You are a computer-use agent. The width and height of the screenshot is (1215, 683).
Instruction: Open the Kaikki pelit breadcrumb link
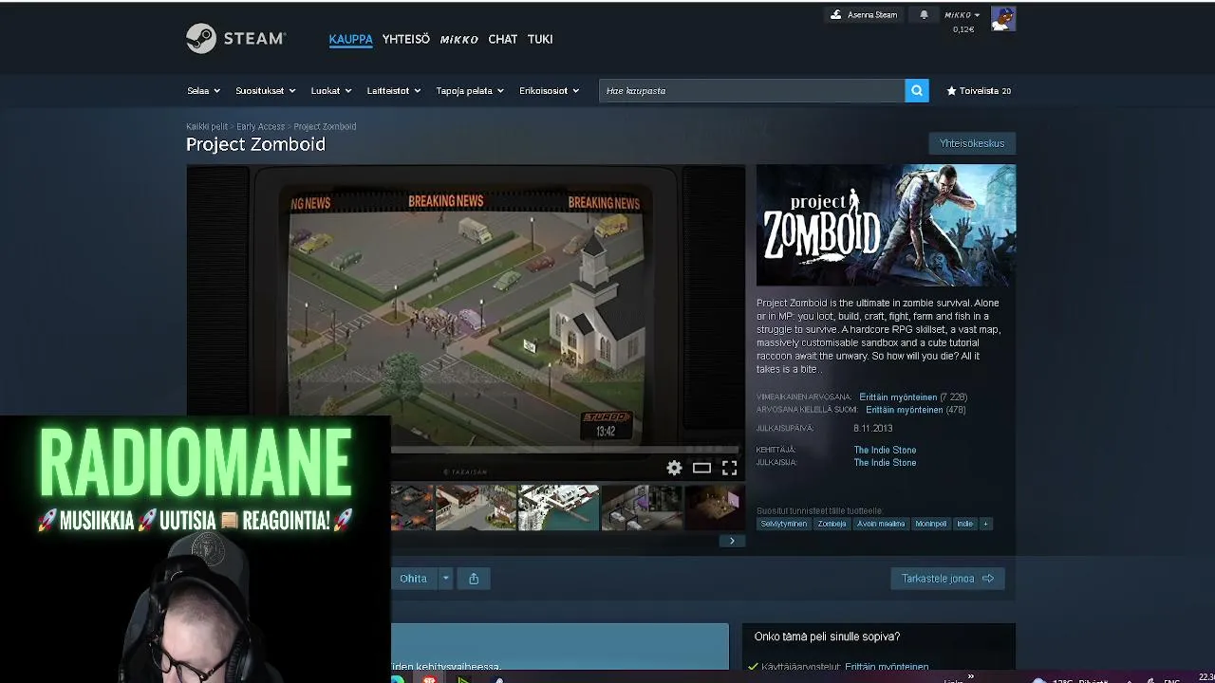(x=207, y=126)
